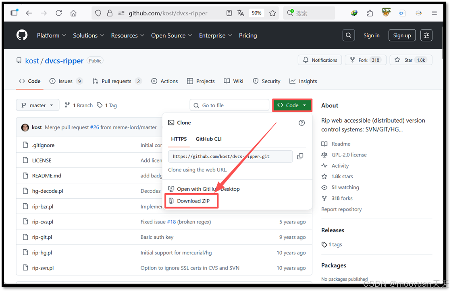Click the Sign in link

point(371,35)
